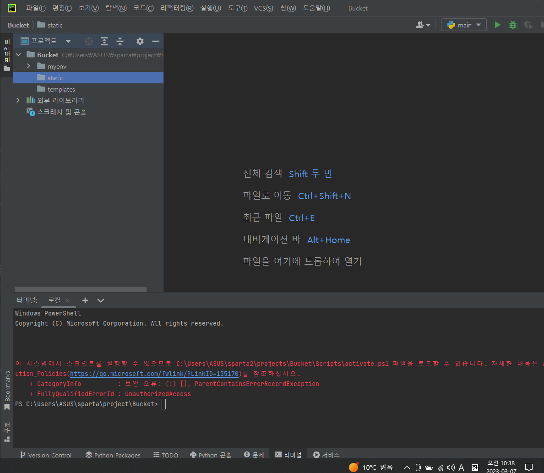
Task: Open the 도구(T) menu
Action: [x=238, y=8]
